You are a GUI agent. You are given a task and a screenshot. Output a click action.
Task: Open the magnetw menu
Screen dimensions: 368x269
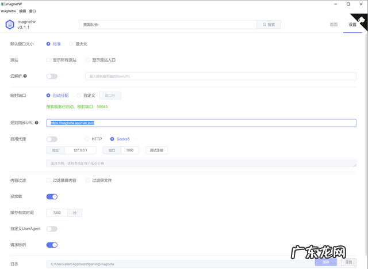[x=9, y=11]
